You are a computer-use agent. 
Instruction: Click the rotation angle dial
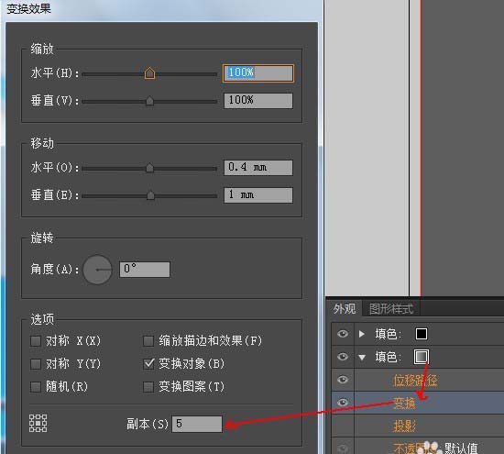(x=97, y=270)
